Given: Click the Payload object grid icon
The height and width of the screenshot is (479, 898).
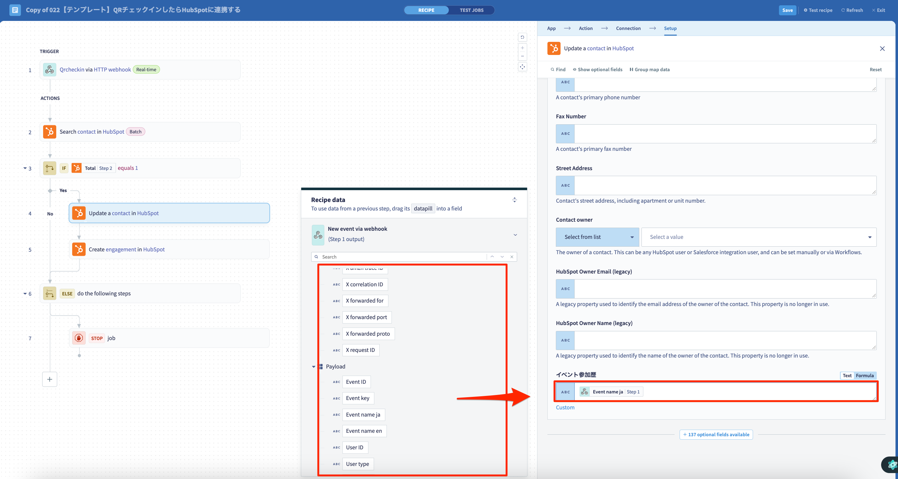Looking at the screenshot, I should coord(320,367).
